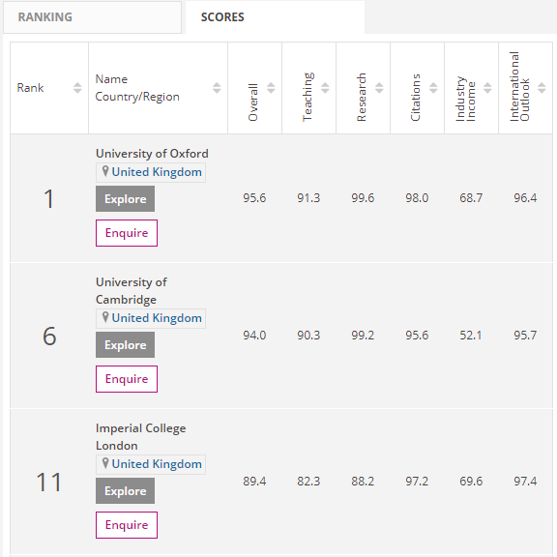Sort table by Rank arrows icon
557x557 pixels.
click(77, 88)
